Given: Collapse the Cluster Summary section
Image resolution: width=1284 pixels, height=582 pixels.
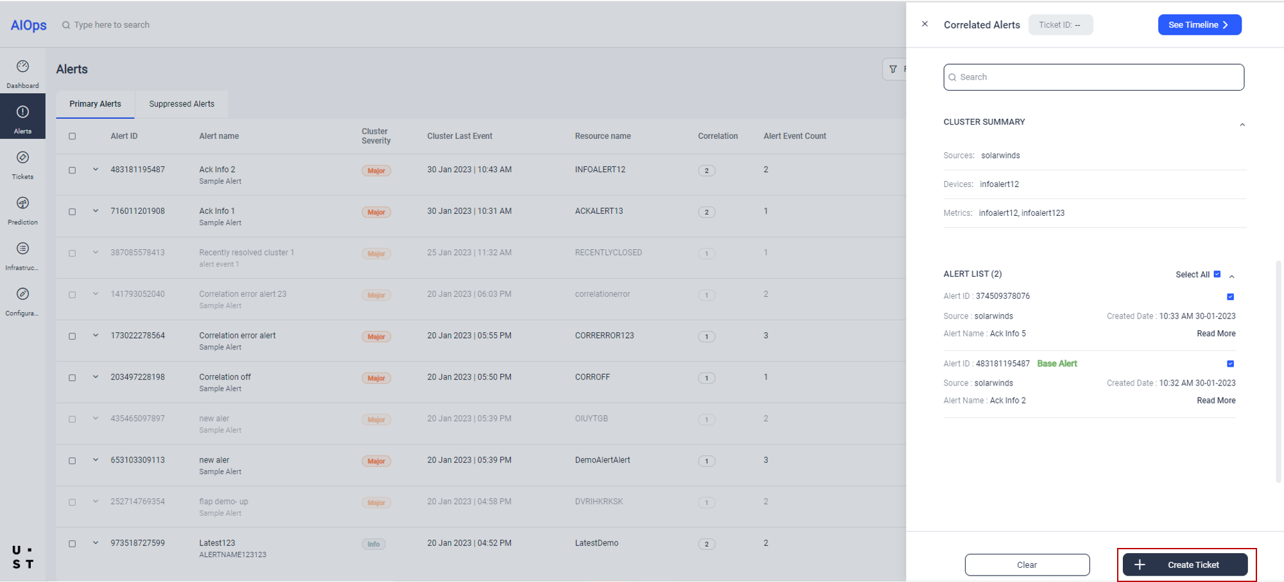Looking at the screenshot, I should pyautogui.click(x=1242, y=125).
